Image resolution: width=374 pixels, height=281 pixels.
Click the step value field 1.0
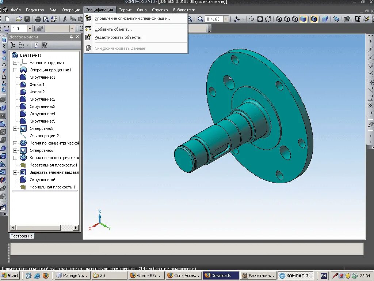click(19, 29)
